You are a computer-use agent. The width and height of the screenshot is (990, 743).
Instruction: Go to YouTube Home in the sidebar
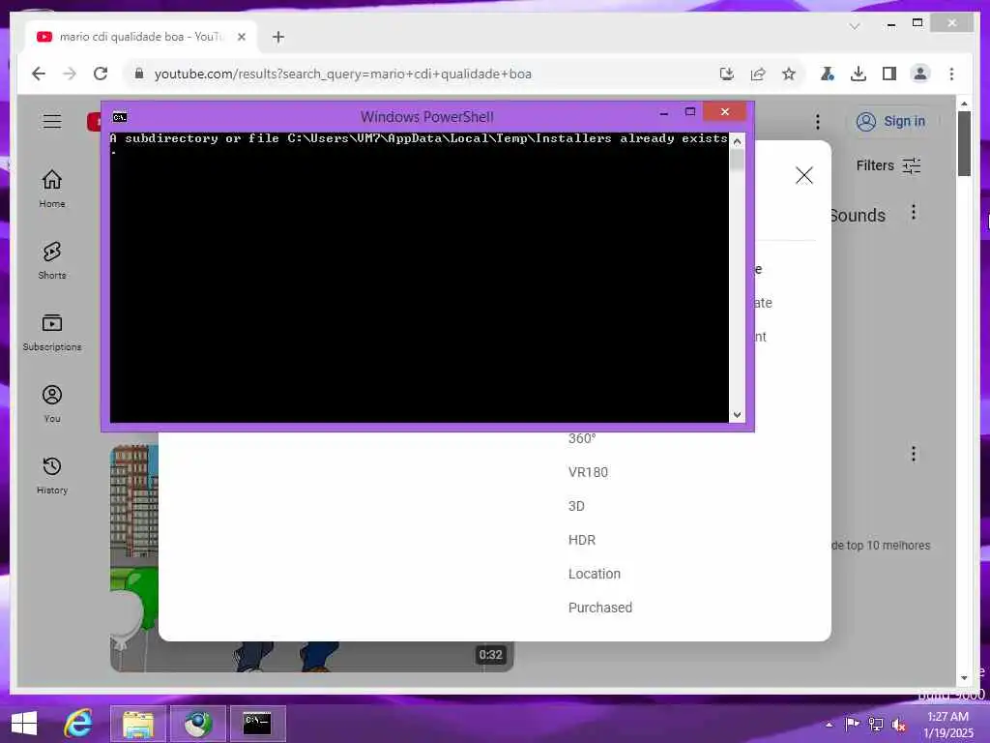(x=52, y=189)
